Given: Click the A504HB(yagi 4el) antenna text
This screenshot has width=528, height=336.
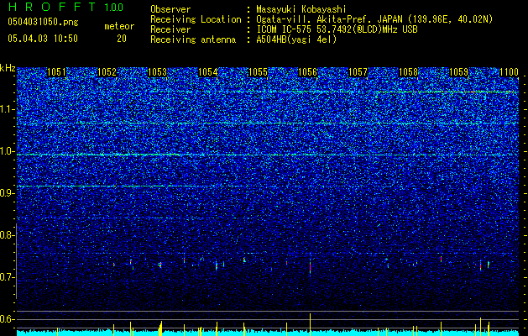Looking at the screenshot, I should click(296, 39).
